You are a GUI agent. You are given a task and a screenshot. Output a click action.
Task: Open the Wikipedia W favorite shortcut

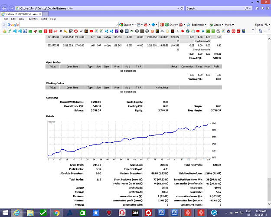(81, 31)
